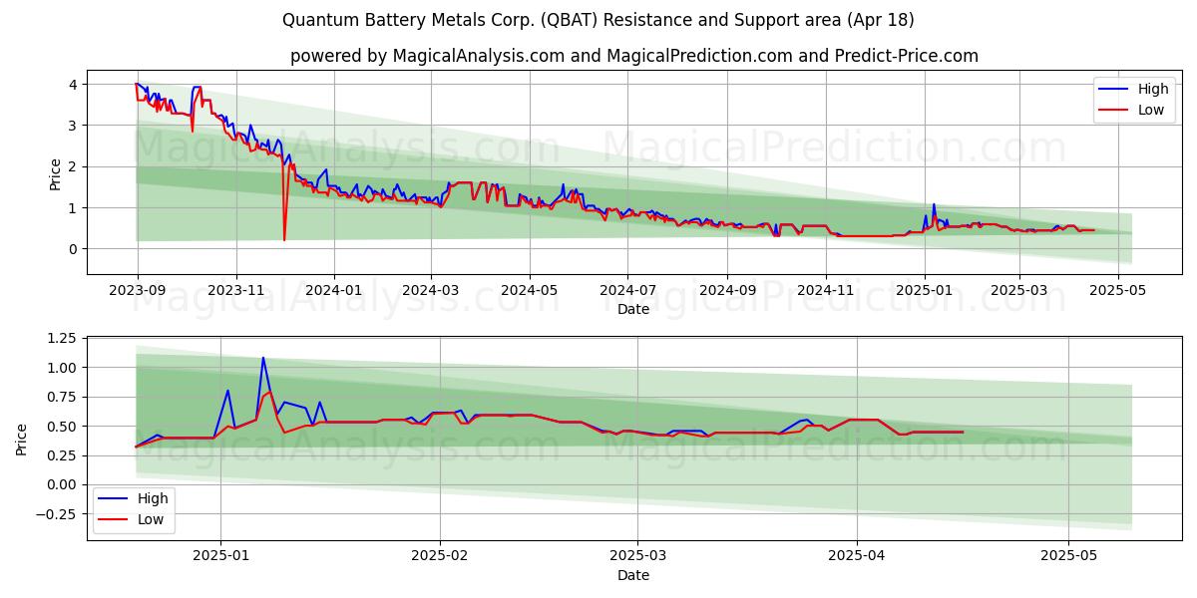The width and height of the screenshot is (1197, 598).
Task: Click the top chart '2025-01' tick label
Action: (924, 289)
